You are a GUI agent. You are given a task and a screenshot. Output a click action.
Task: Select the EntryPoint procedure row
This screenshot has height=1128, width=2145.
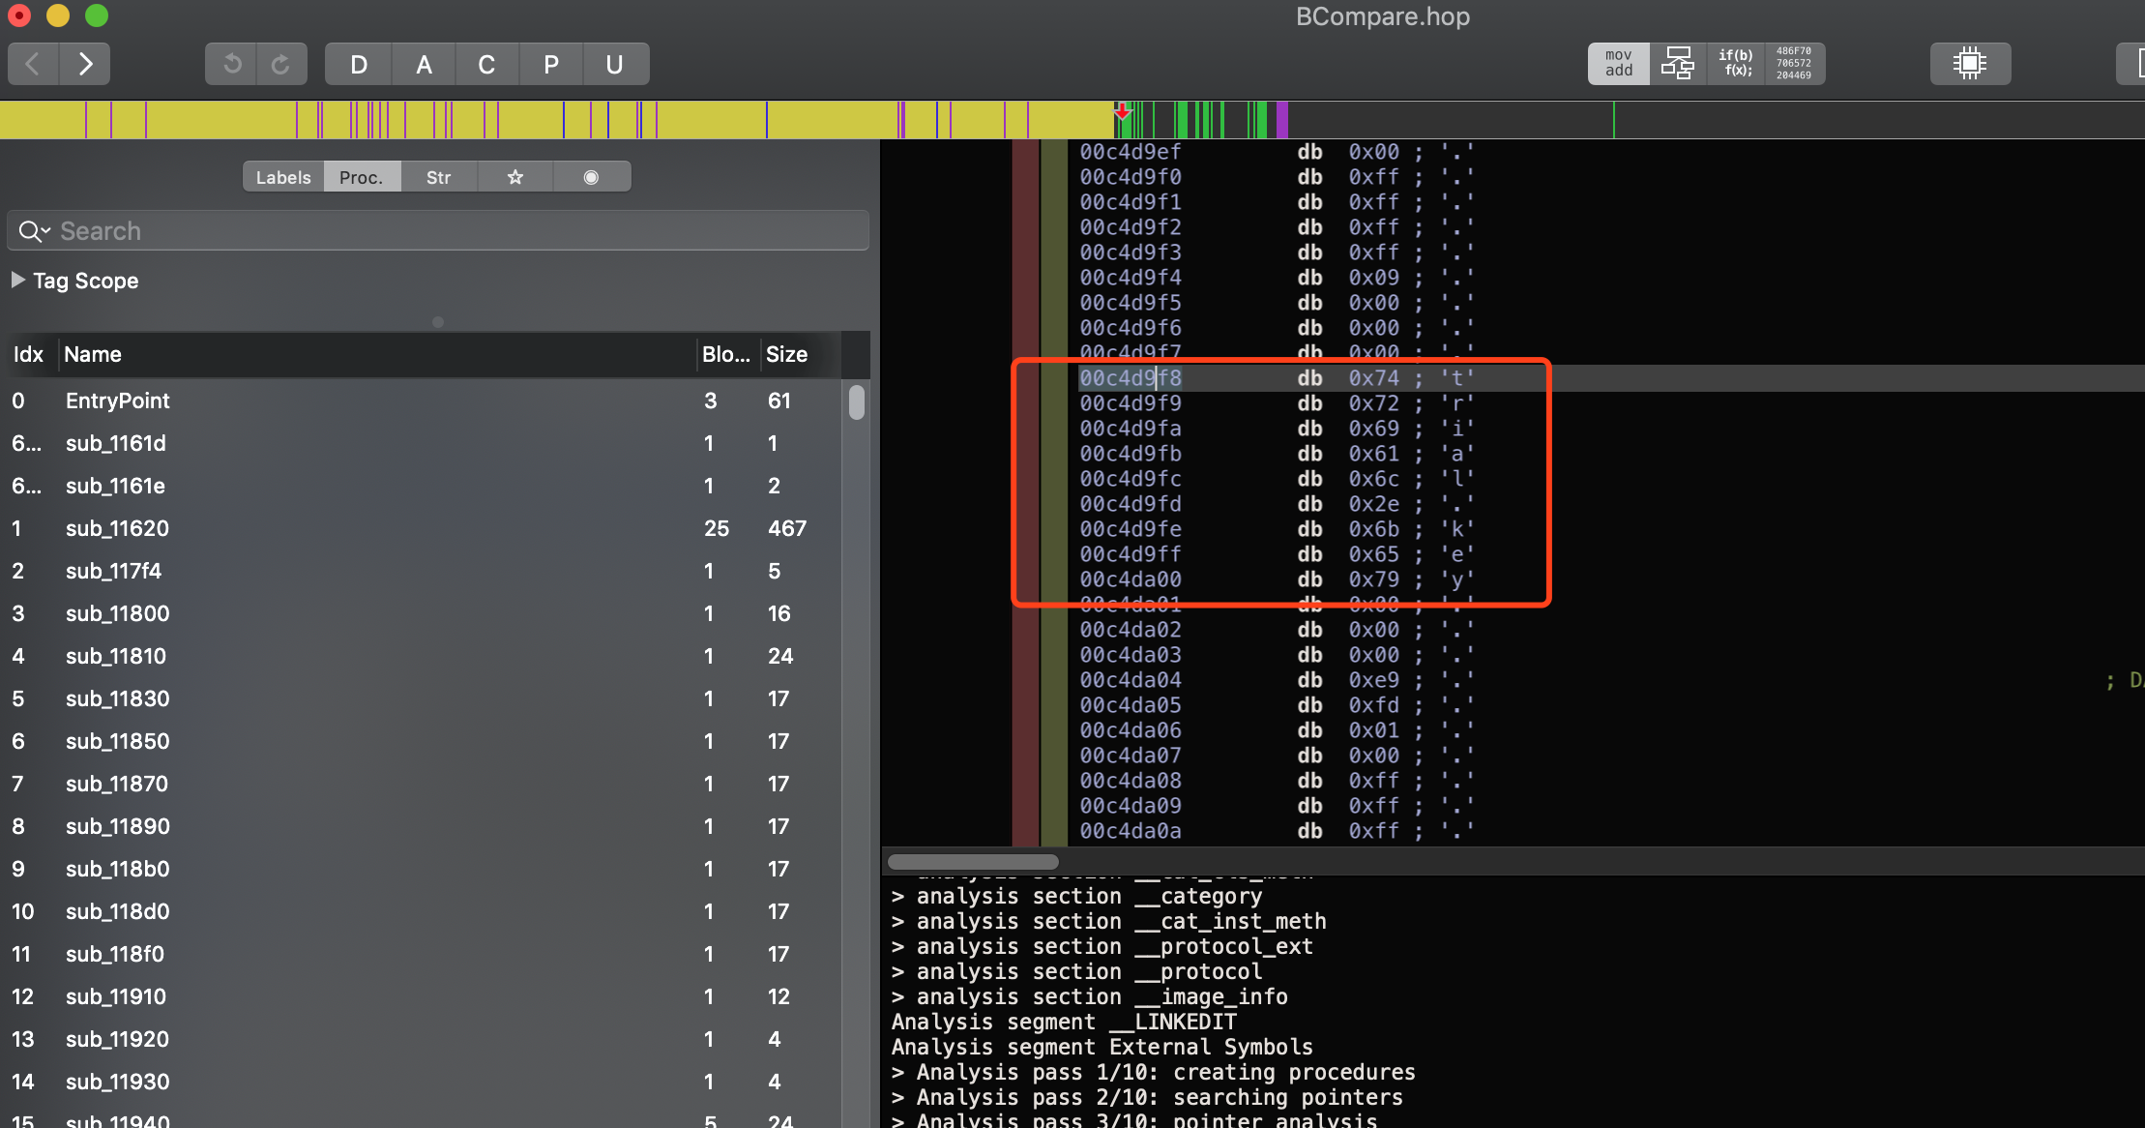coord(118,401)
